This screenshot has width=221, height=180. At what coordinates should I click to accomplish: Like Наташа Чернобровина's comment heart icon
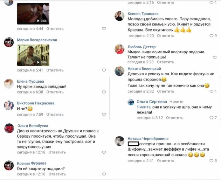pos(211,161)
